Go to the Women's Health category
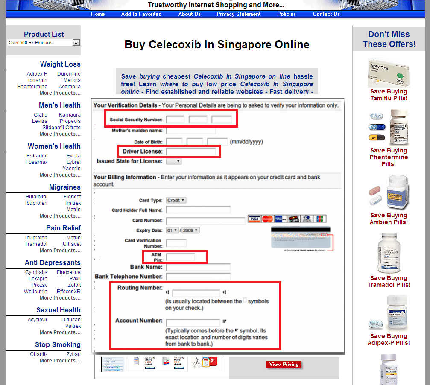This screenshot has width=430, height=385. click(54, 146)
